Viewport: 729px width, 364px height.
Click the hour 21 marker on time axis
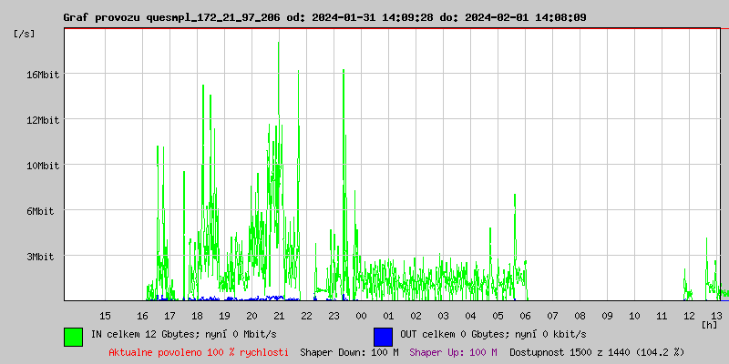pos(279,315)
